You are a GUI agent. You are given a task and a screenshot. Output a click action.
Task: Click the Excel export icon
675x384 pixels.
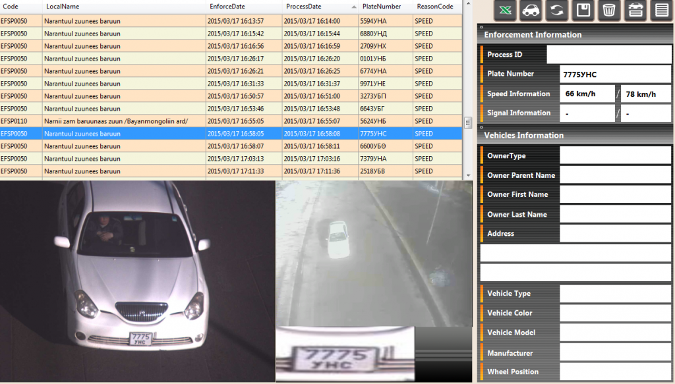pos(504,11)
